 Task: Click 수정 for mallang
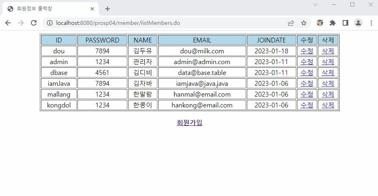tap(307, 94)
